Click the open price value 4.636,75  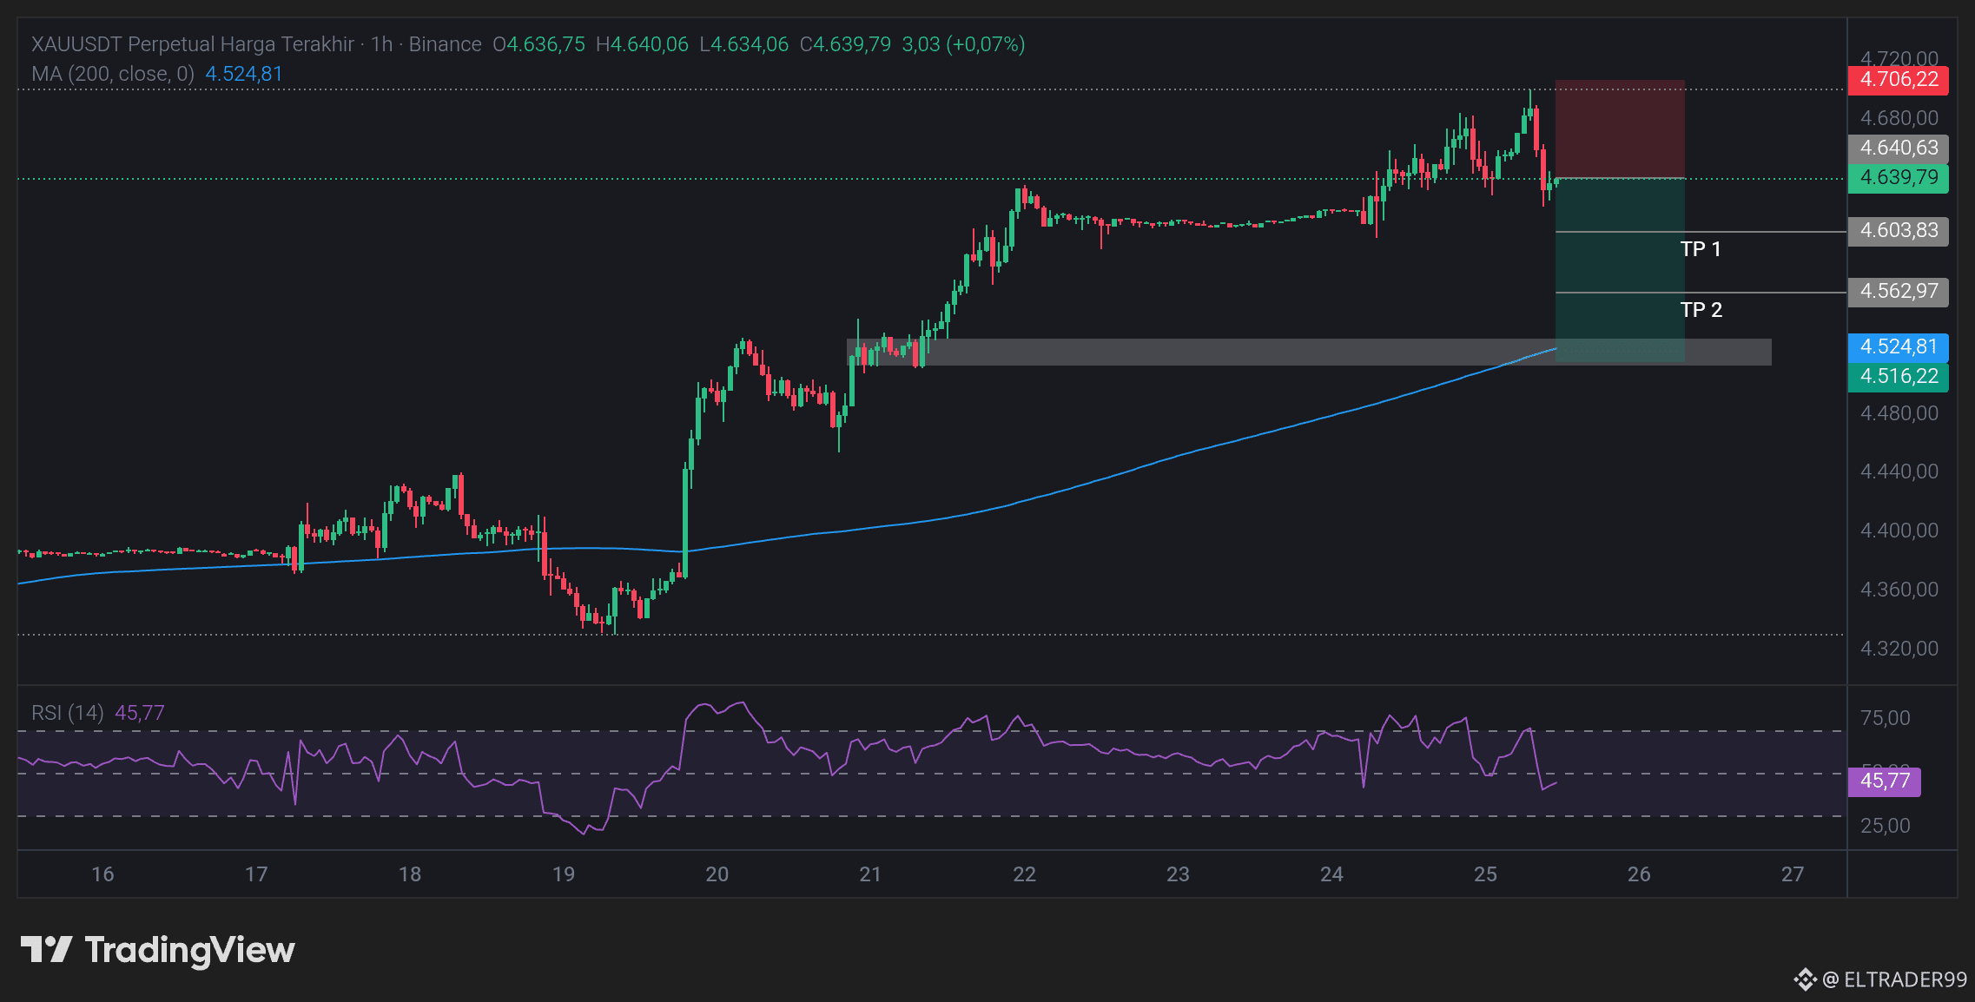(546, 44)
